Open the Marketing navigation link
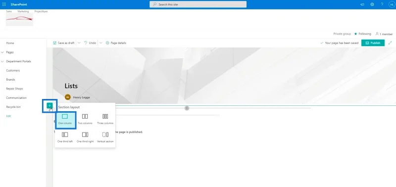Viewport: 396px width, 187px height. tap(23, 11)
